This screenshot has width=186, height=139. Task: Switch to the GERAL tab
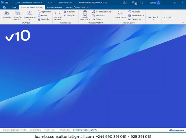click(x=14, y=8)
